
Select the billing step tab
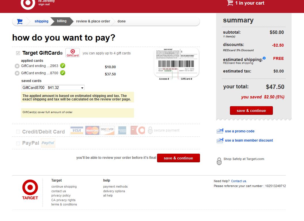[x=62, y=21]
